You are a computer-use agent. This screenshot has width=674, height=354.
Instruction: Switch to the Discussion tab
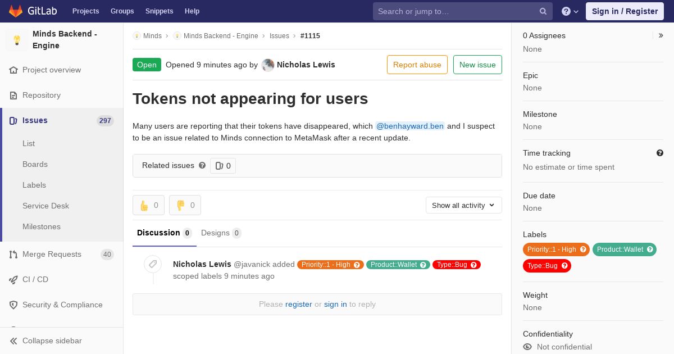point(165,233)
